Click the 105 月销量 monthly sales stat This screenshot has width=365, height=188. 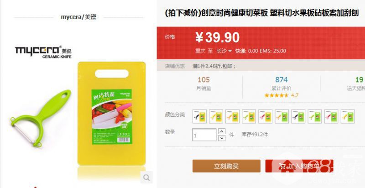tap(204, 84)
